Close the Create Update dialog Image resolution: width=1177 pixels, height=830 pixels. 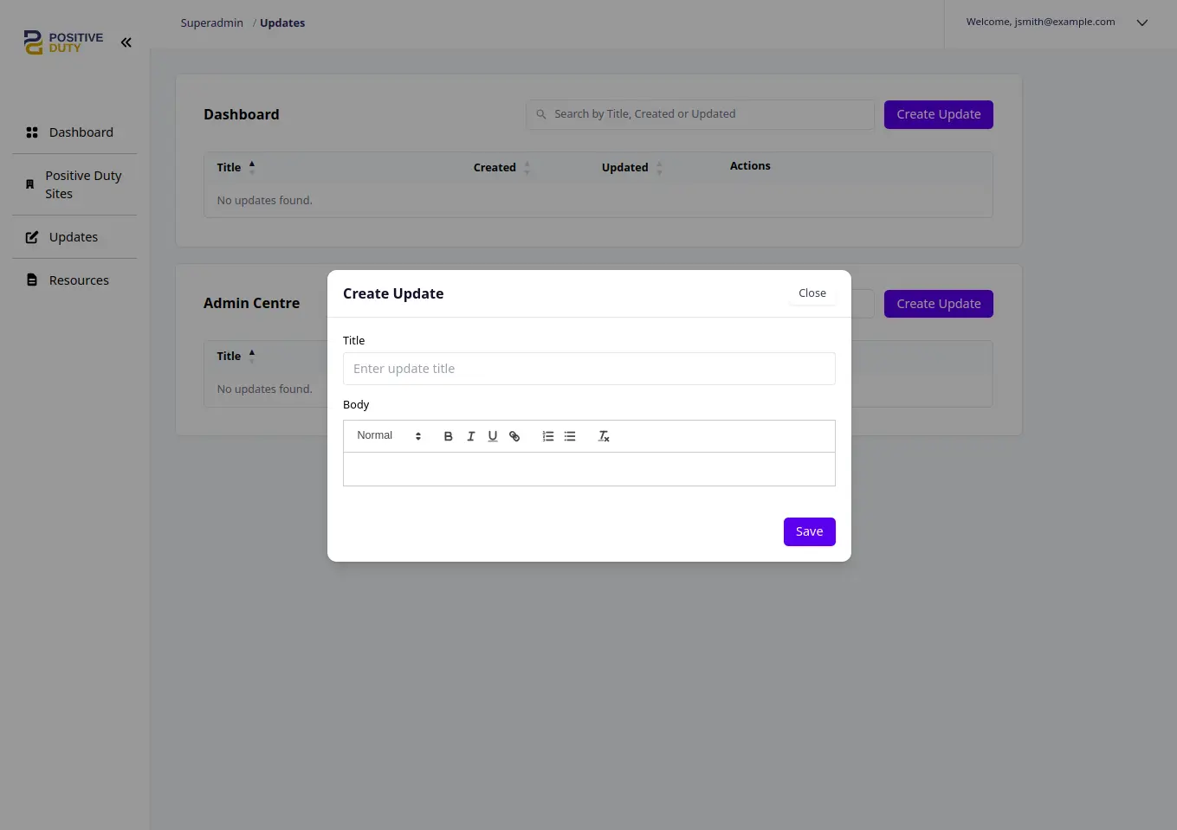coord(812,293)
